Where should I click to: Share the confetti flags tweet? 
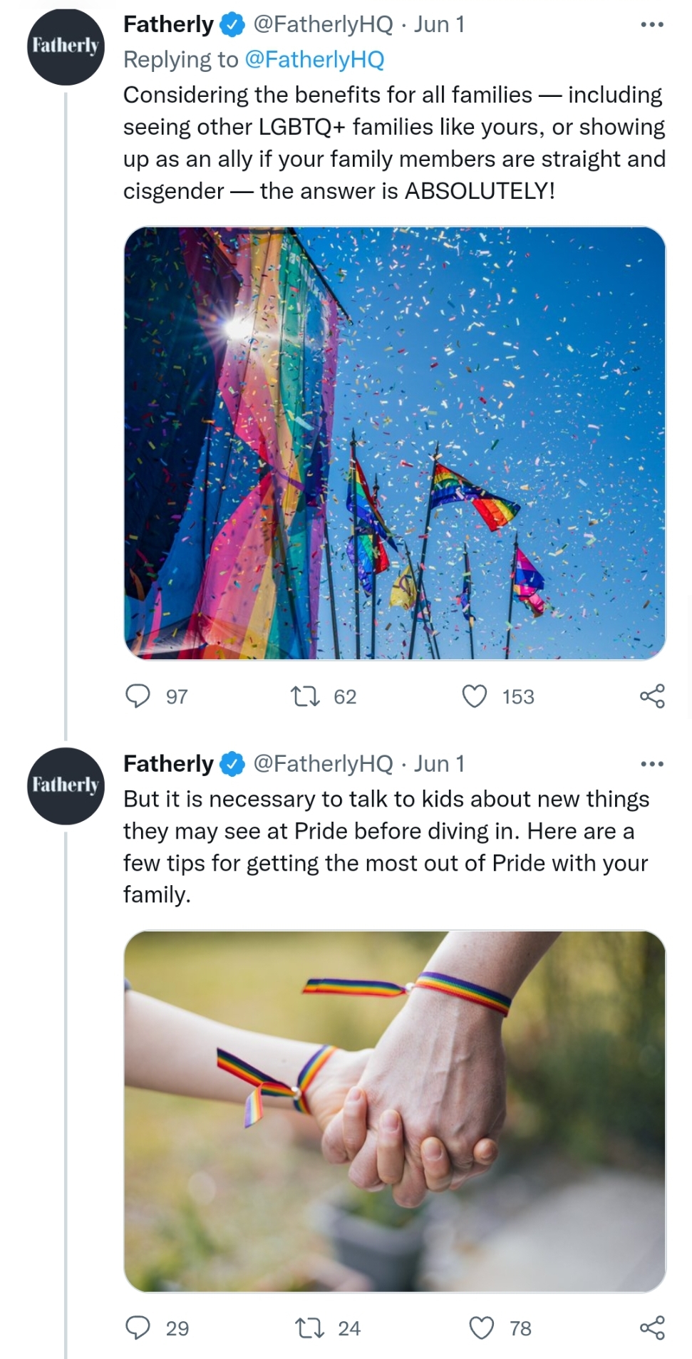click(652, 696)
